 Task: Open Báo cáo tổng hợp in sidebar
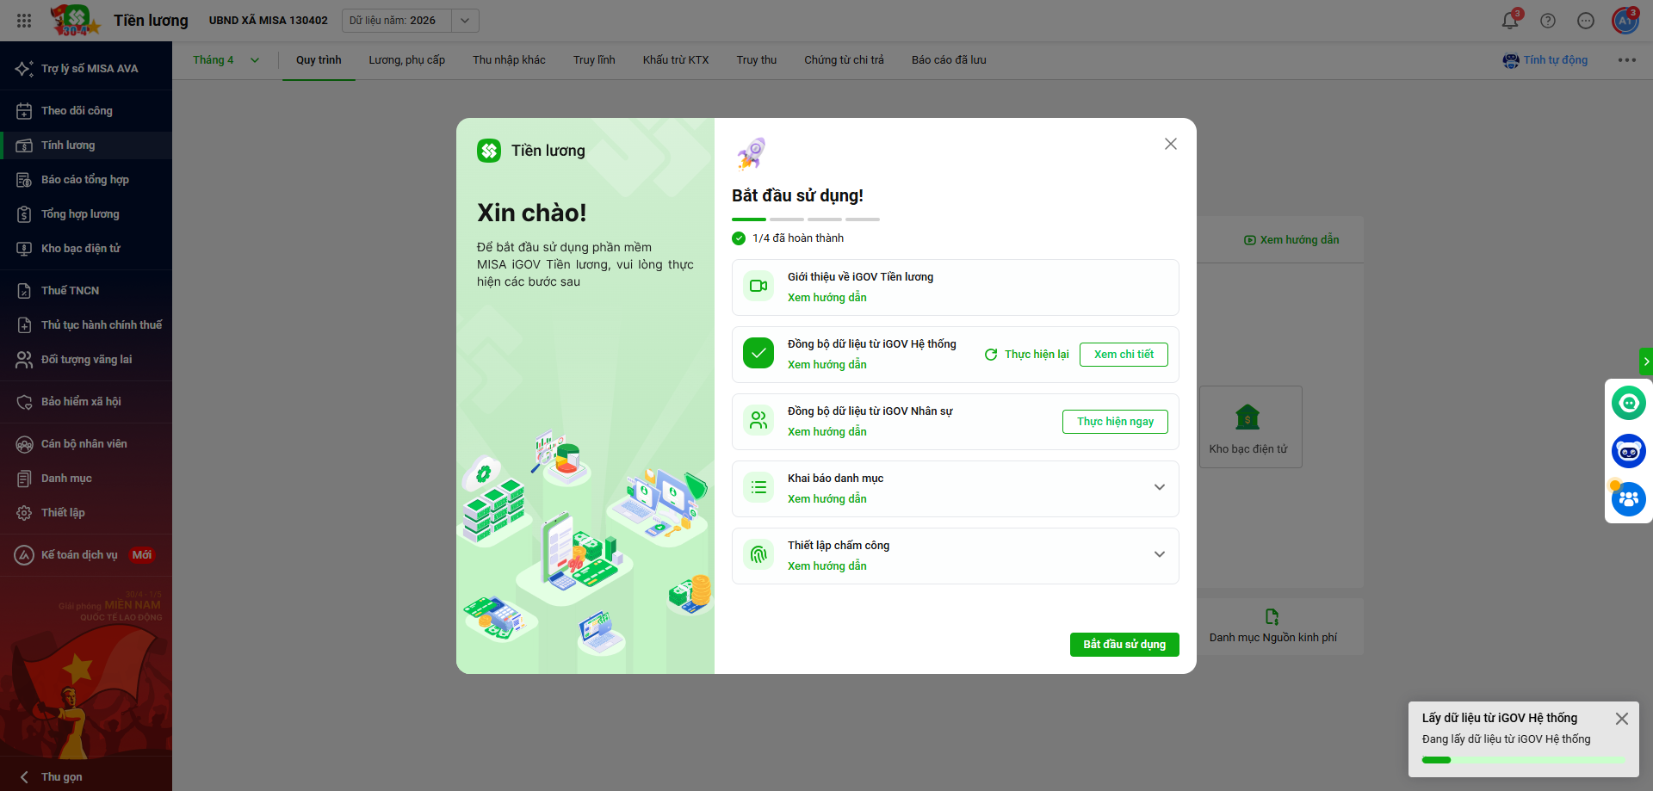click(x=86, y=180)
